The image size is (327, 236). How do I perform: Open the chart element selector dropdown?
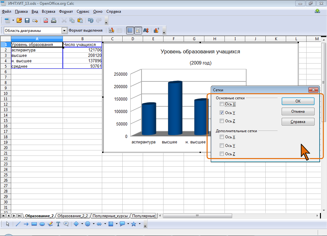pyautogui.click(x=64, y=31)
